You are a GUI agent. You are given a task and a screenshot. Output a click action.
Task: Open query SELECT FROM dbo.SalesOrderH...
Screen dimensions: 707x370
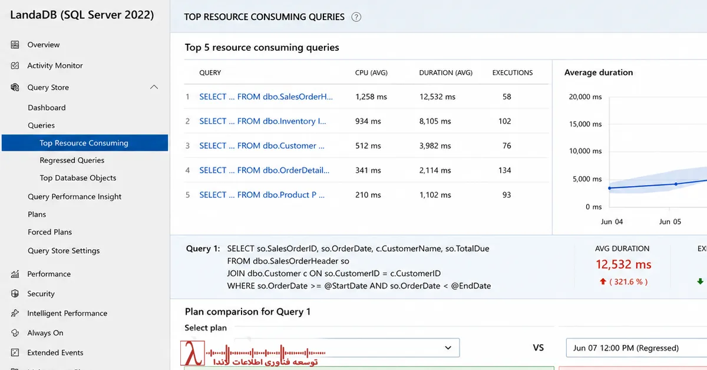coord(266,97)
